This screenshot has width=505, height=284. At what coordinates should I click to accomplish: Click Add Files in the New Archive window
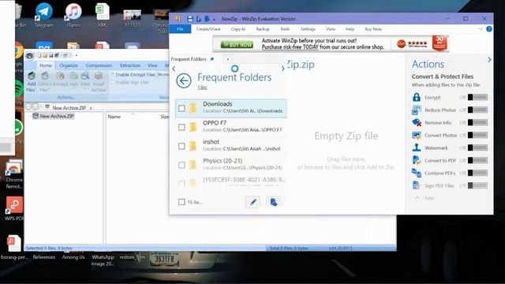(x=32, y=82)
